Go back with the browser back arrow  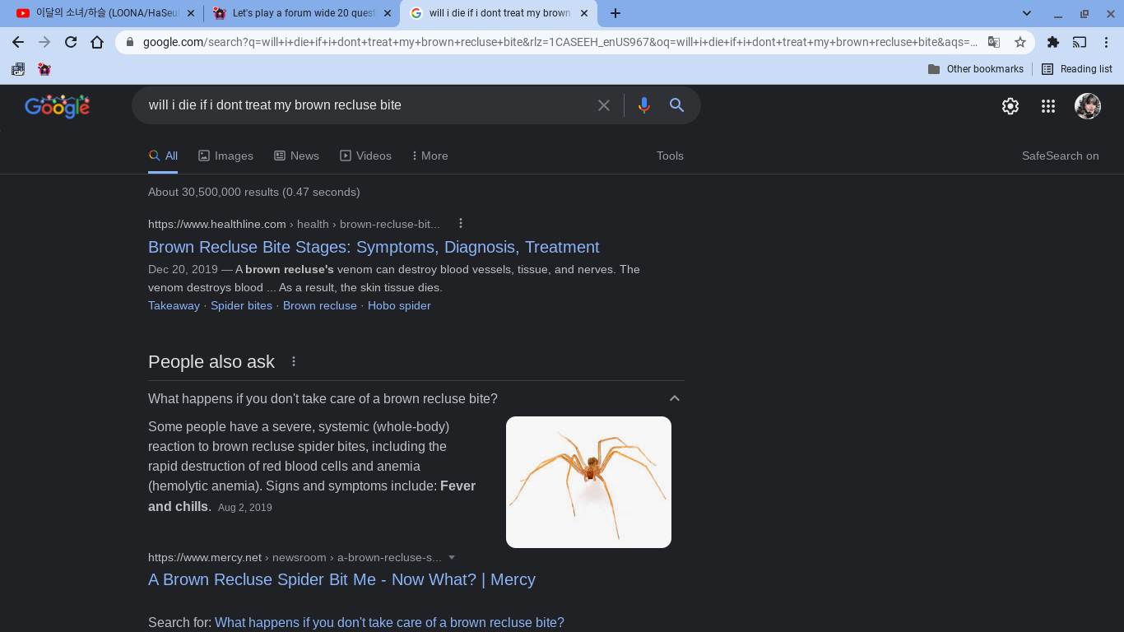pos(18,42)
